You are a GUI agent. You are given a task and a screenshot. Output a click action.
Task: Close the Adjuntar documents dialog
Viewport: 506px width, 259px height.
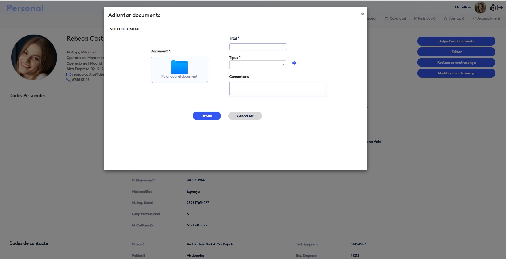[362, 14]
